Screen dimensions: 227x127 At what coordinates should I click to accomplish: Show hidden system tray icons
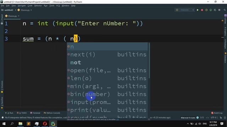pyautogui.click(x=188, y=124)
